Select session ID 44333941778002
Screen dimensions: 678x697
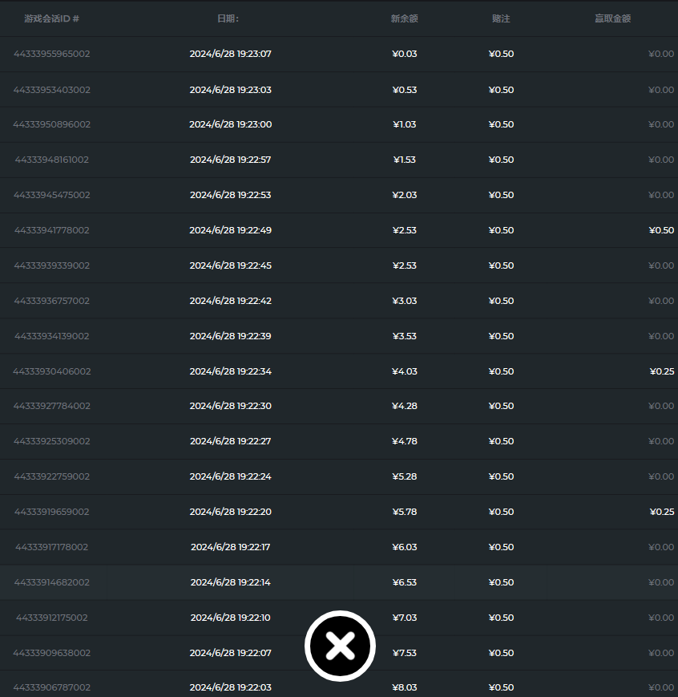(52, 230)
